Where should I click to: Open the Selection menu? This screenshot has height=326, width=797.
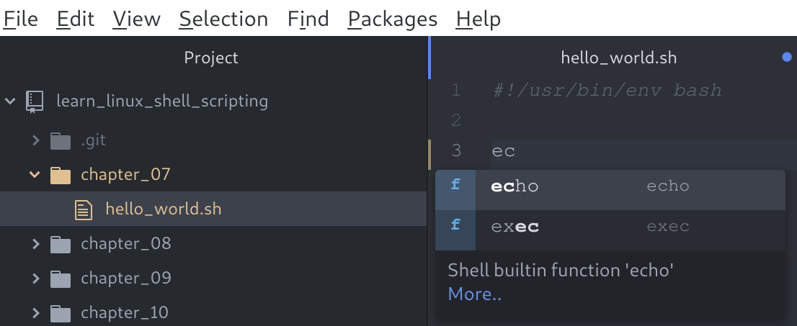(223, 19)
